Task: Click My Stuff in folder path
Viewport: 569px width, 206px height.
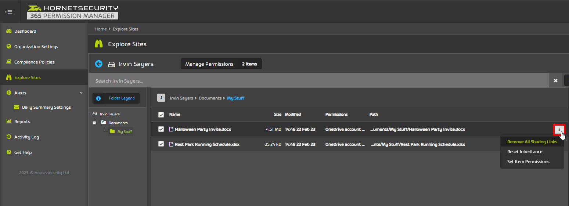Action: (235, 98)
